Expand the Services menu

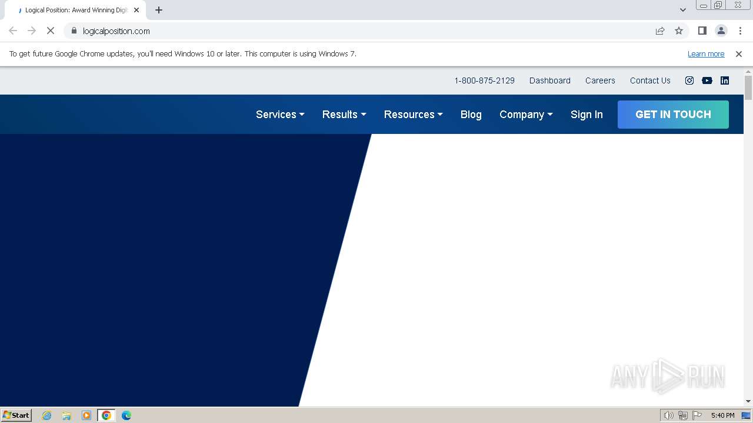tap(280, 115)
